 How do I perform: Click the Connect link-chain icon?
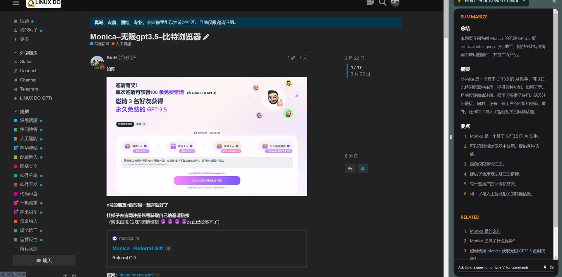[16, 71]
